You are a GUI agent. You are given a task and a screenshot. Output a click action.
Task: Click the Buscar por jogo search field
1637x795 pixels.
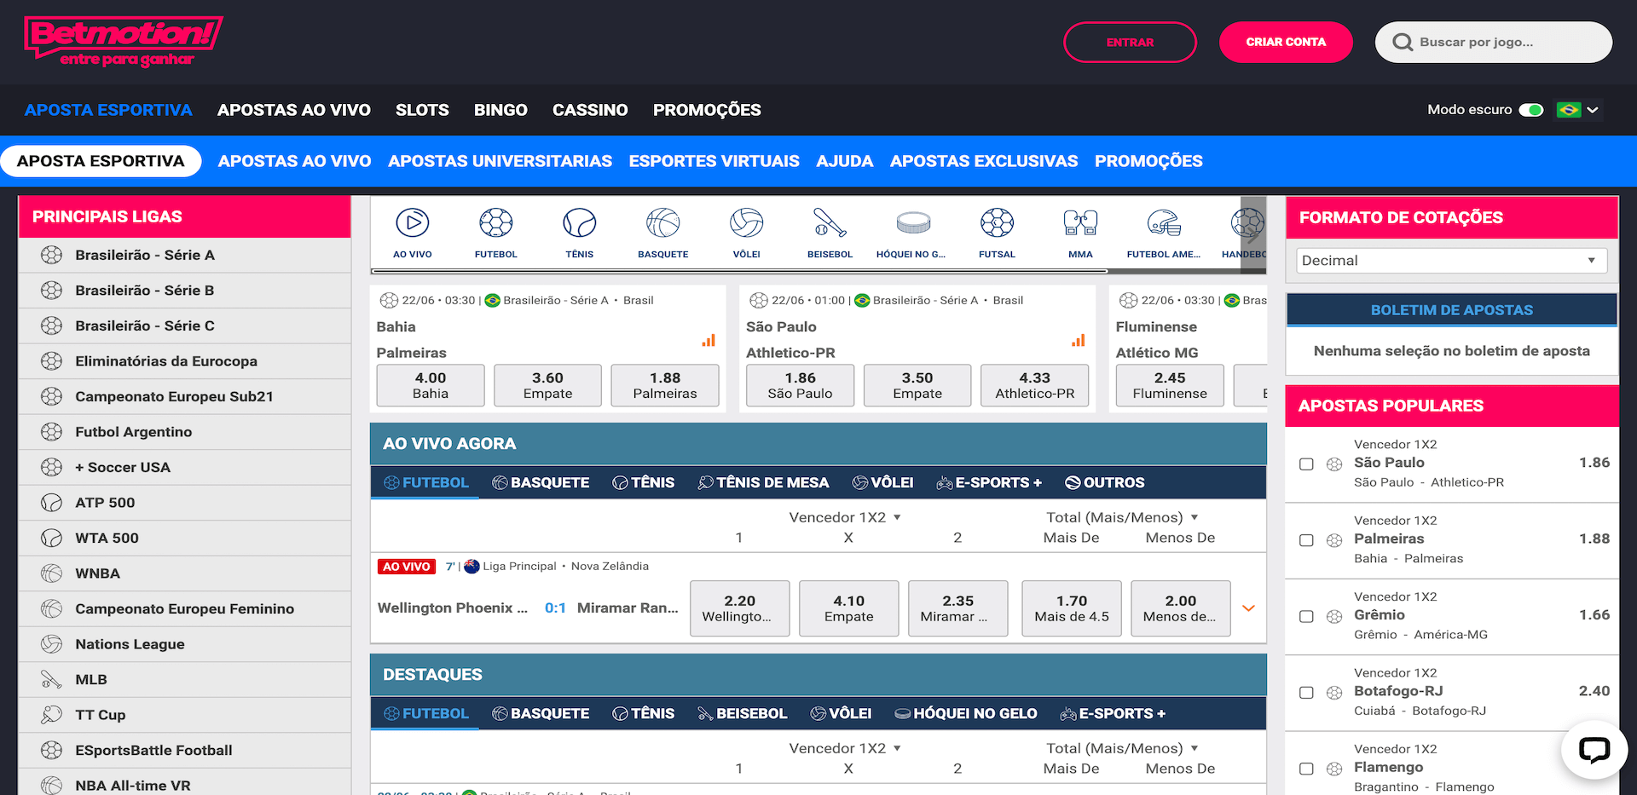click(x=1501, y=41)
